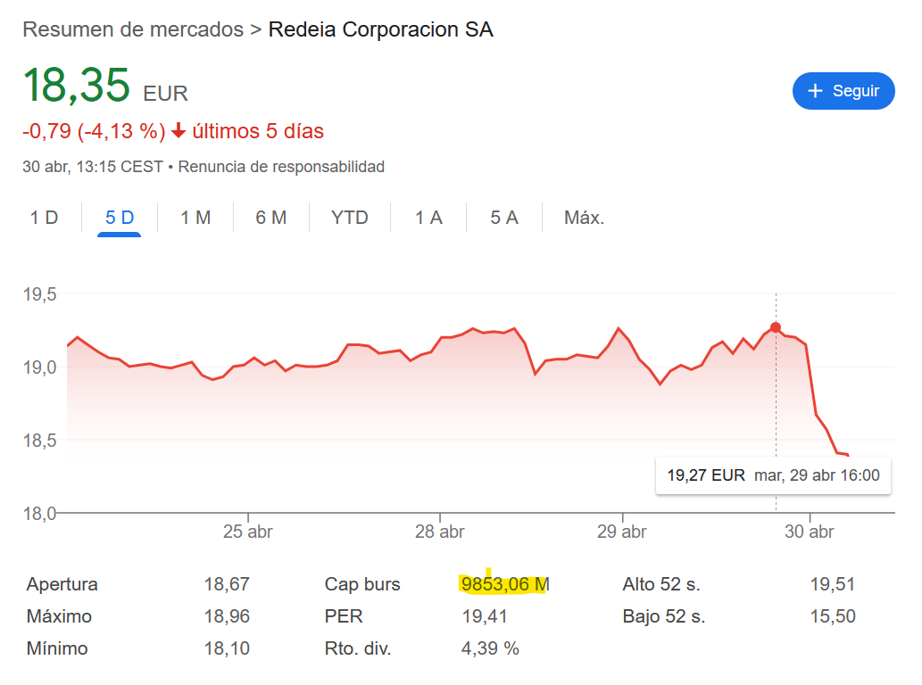Switch to the 1 M range tab
922x685 pixels.
pyautogui.click(x=195, y=218)
